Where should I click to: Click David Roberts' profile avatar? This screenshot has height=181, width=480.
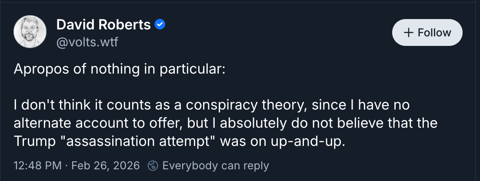pyautogui.click(x=30, y=32)
